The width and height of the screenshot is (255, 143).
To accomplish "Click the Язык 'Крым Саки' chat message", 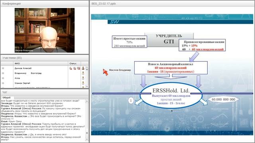I will point(11,121).
